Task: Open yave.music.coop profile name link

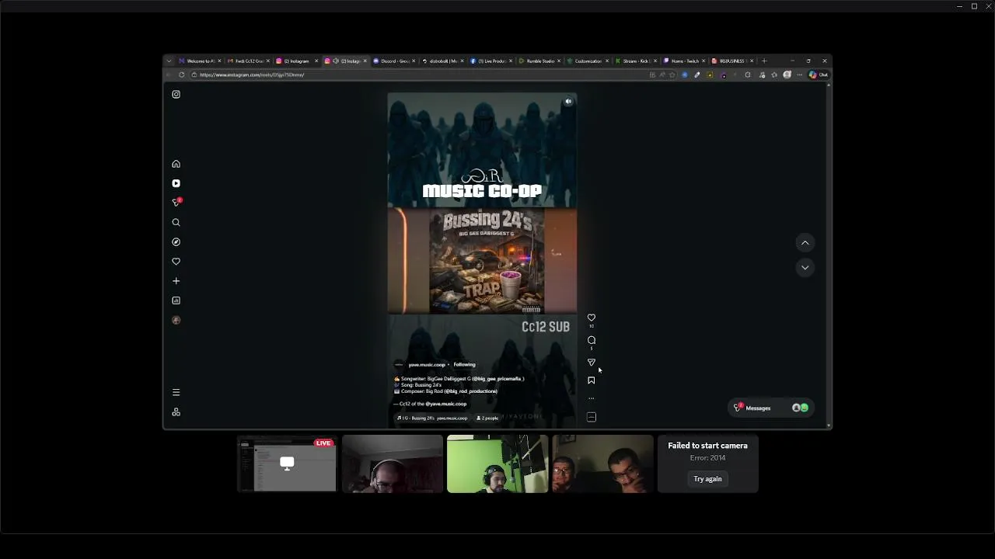Action: point(427,365)
